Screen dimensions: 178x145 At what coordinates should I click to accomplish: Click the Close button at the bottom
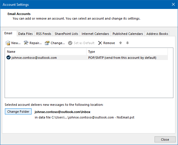tap(165, 140)
